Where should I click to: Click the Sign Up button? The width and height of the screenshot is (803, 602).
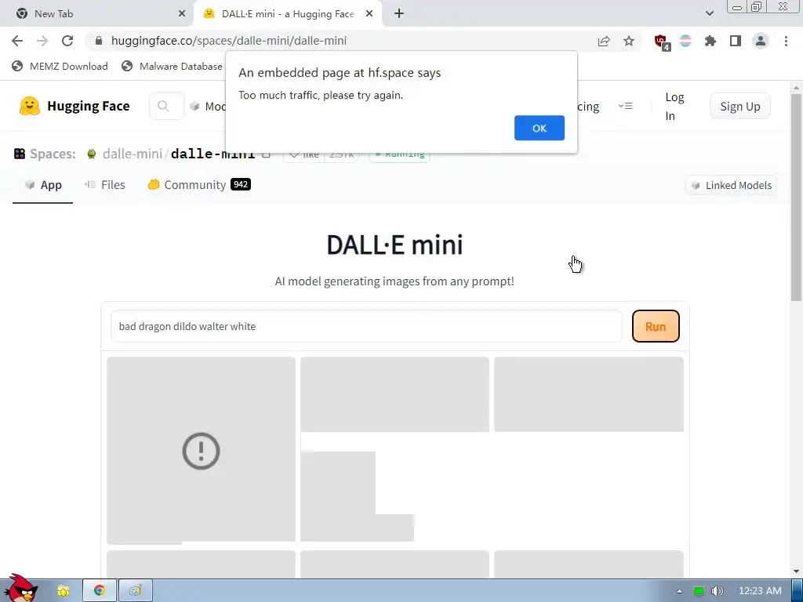pos(740,107)
